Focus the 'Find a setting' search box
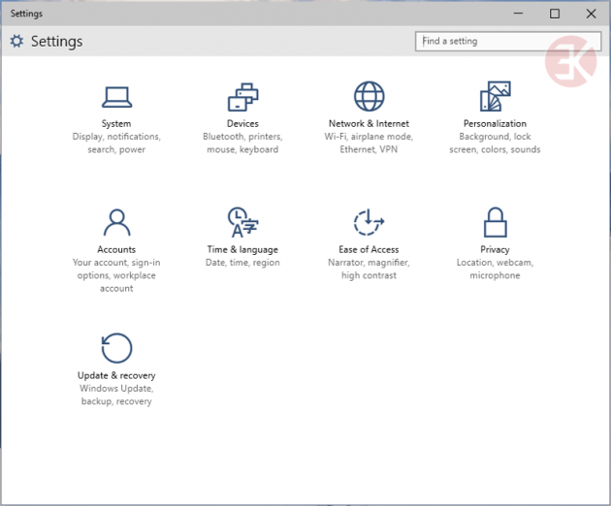The height and width of the screenshot is (506, 611). pyautogui.click(x=508, y=42)
